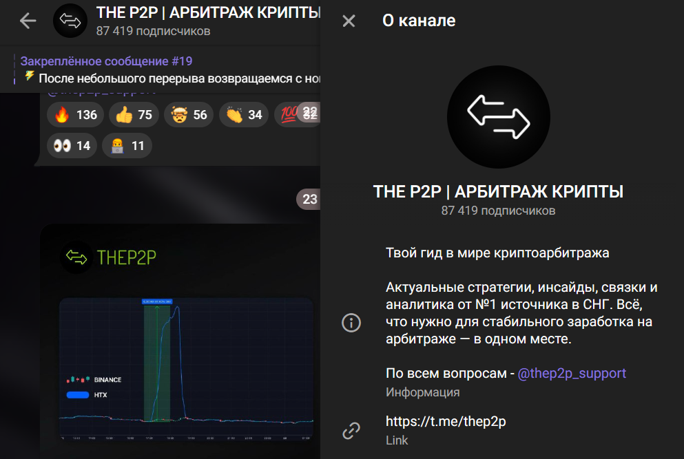
Task: Open the https://t.me/thep2p link
Action: coord(446,421)
